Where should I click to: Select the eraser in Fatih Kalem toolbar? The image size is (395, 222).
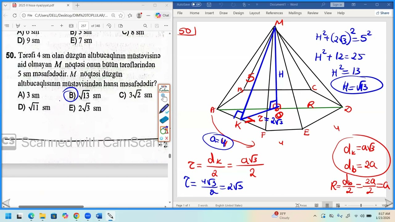164,120
